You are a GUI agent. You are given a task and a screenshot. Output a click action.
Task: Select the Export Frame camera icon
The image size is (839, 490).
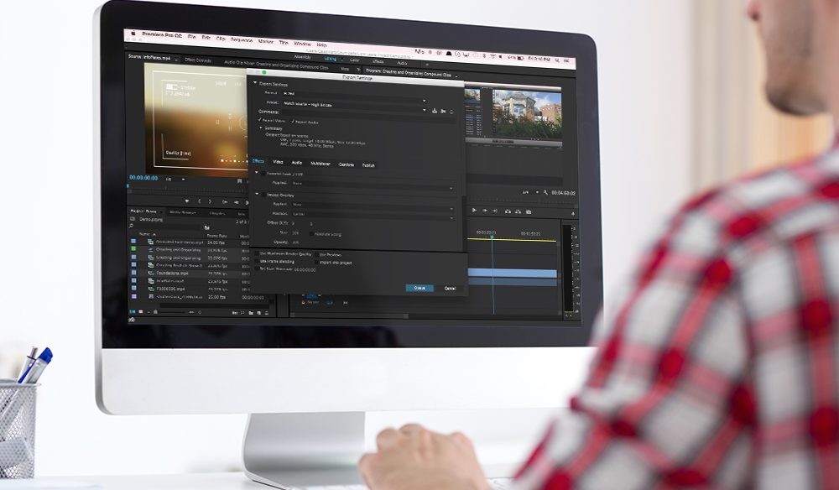click(x=528, y=211)
